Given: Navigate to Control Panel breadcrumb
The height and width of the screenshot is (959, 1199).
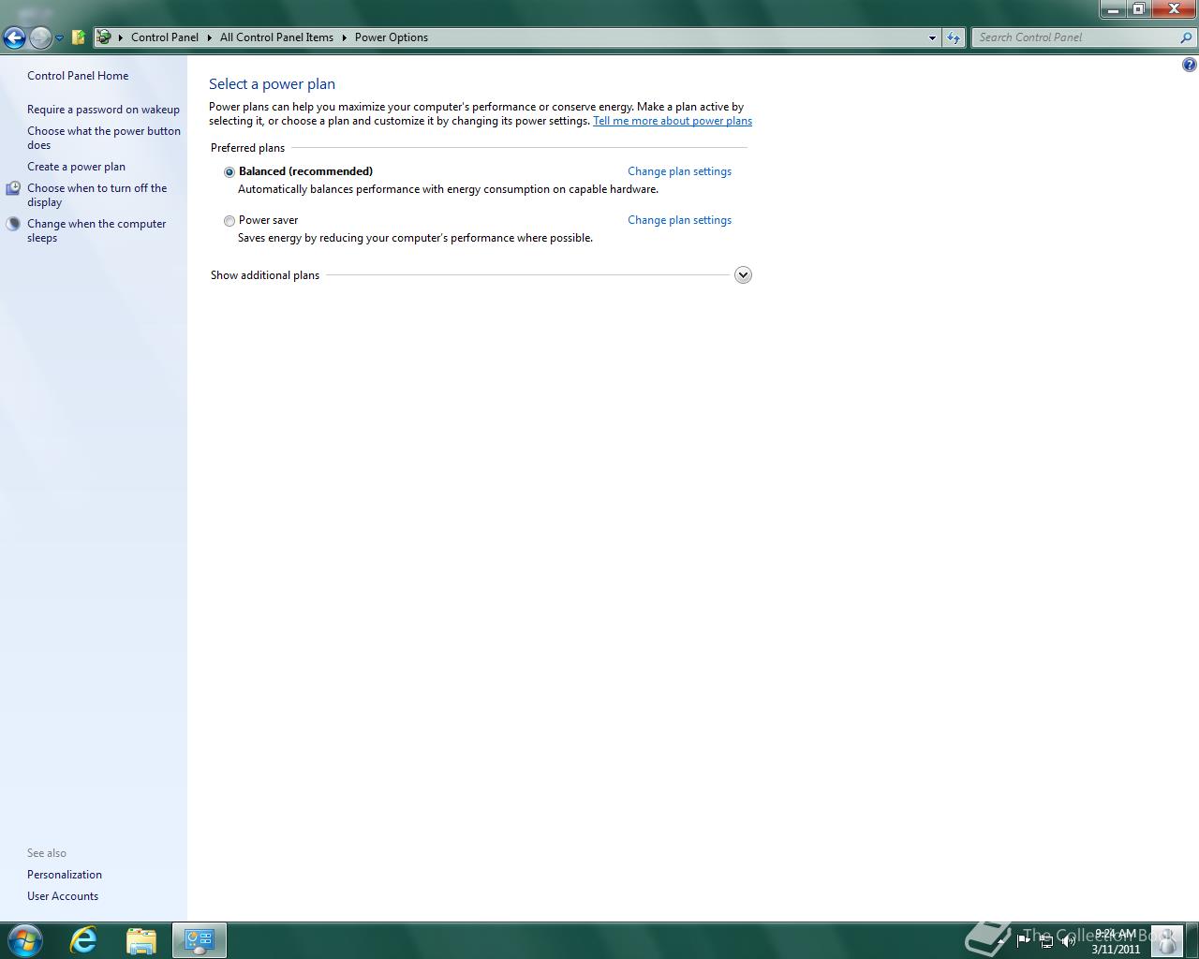Looking at the screenshot, I should tap(165, 37).
